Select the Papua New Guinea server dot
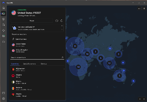The image size is (147, 102). click(124, 71)
